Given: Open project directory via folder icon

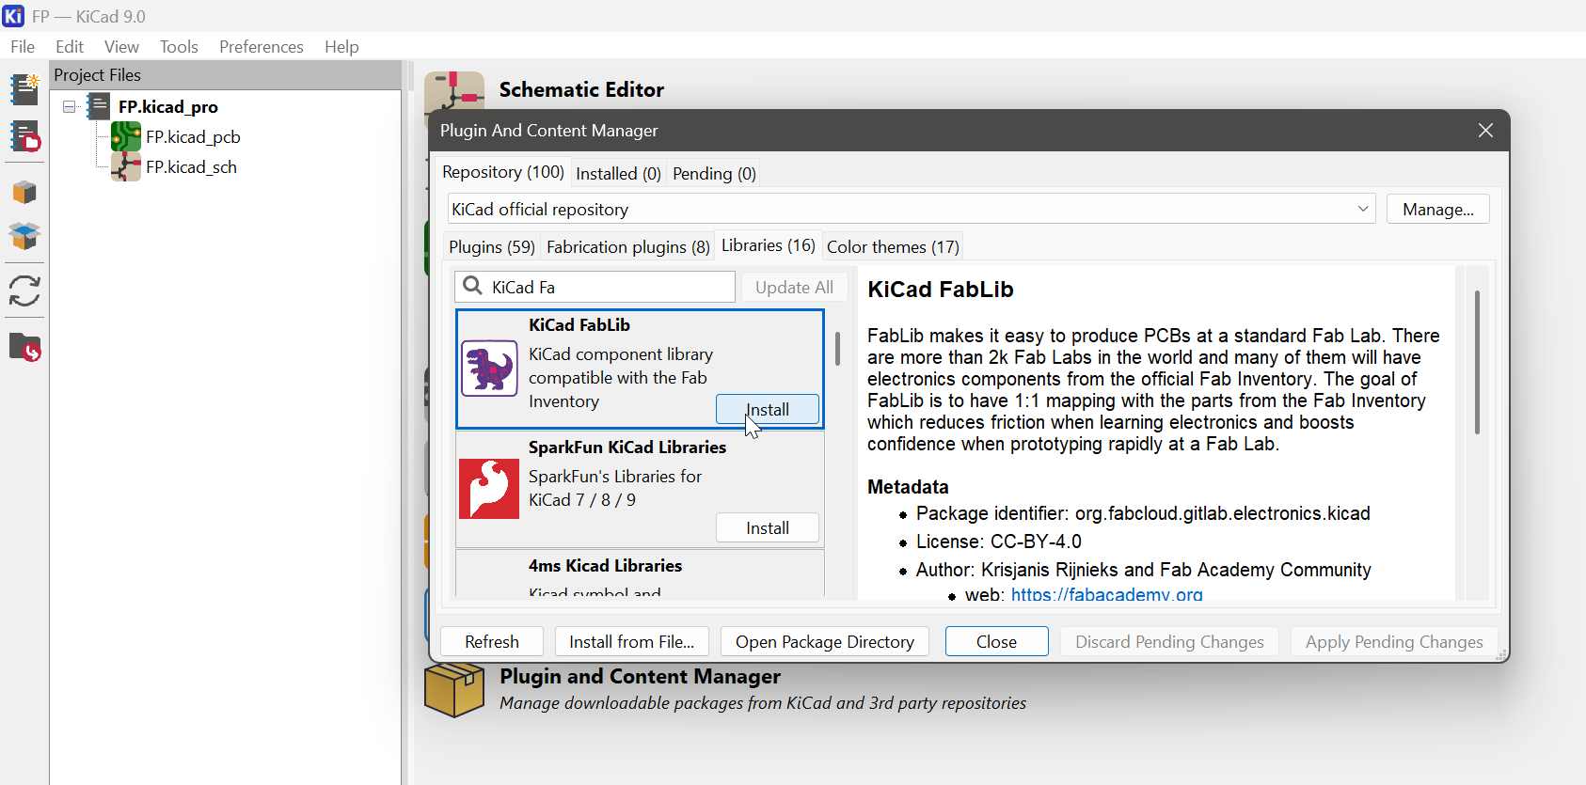Looking at the screenshot, I should pyautogui.click(x=24, y=348).
